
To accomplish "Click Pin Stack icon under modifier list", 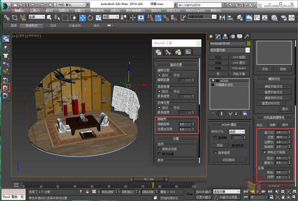I will (212, 114).
